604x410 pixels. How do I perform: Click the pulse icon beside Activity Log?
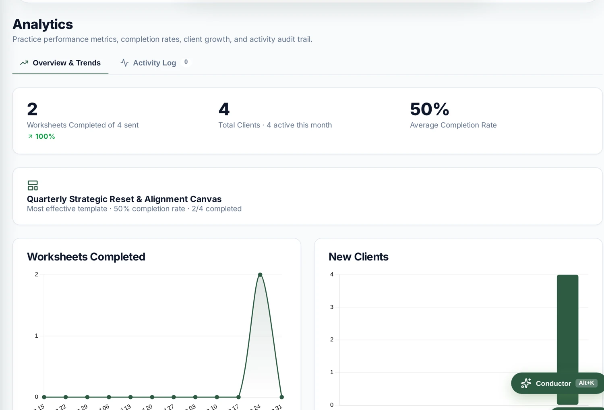tap(124, 63)
